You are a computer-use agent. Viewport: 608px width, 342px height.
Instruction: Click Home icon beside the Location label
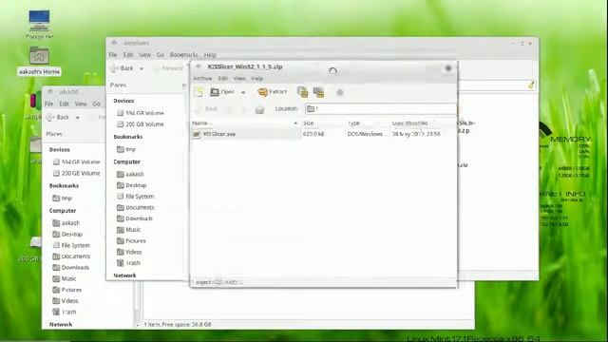(x=259, y=109)
